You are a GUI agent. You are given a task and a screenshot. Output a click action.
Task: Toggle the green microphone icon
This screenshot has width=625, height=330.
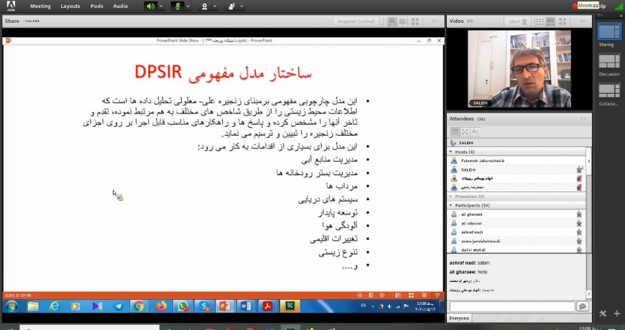pos(177,6)
